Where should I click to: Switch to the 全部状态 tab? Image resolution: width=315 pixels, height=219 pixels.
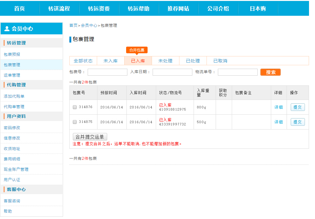coord(83,61)
